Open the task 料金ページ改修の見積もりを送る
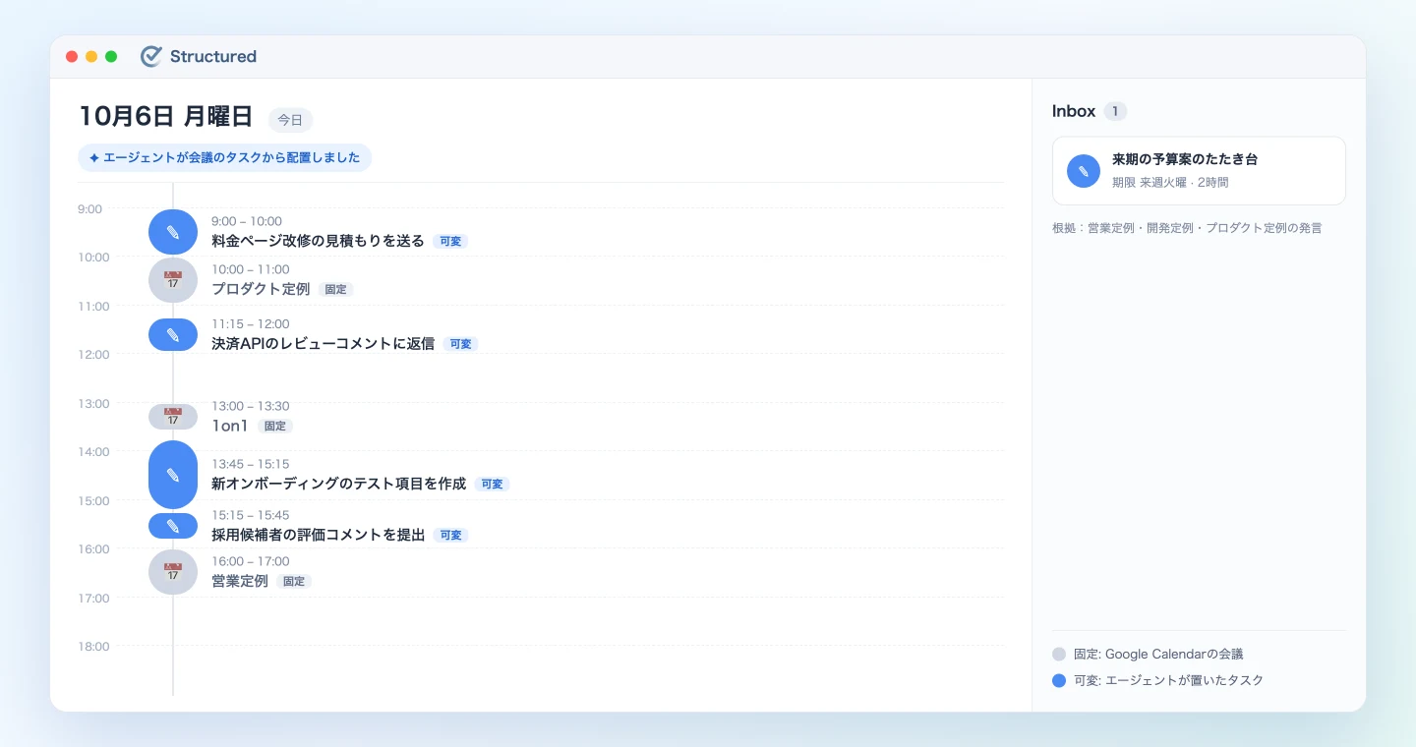The width and height of the screenshot is (1416, 747). click(318, 241)
